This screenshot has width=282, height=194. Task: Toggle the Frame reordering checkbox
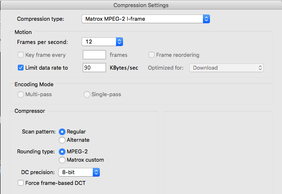click(x=152, y=55)
